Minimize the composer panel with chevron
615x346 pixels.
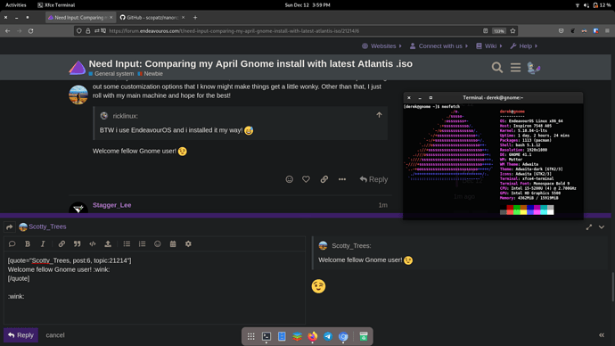(x=602, y=227)
